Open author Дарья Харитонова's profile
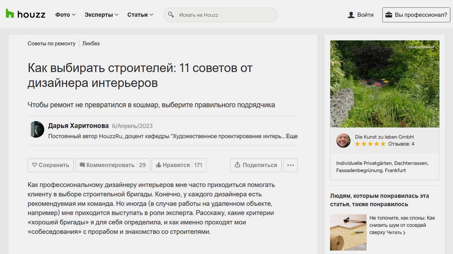 [x=78, y=126]
